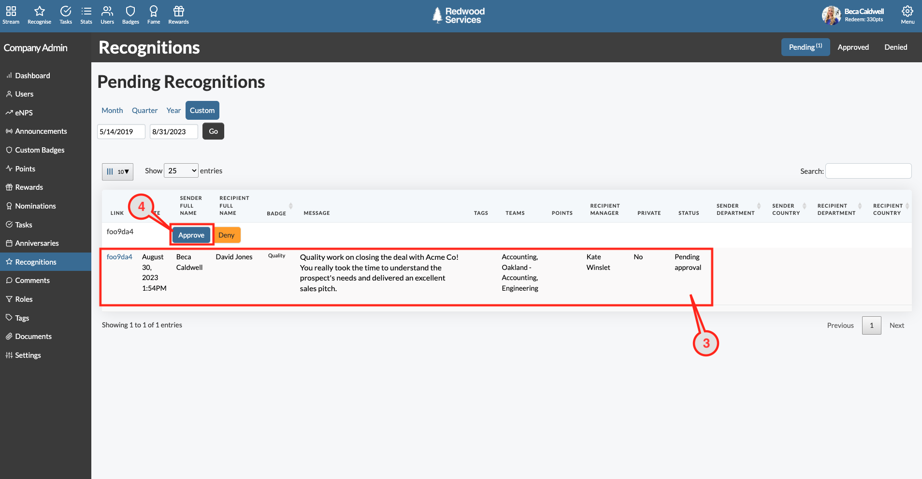Open the Fame icon
This screenshot has height=479, width=922.
tap(153, 14)
